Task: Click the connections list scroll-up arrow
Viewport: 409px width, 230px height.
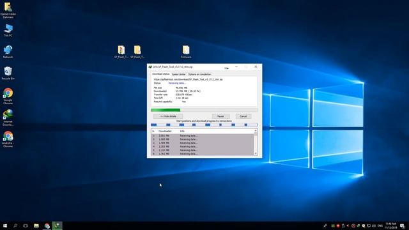Action: click(x=256, y=130)
